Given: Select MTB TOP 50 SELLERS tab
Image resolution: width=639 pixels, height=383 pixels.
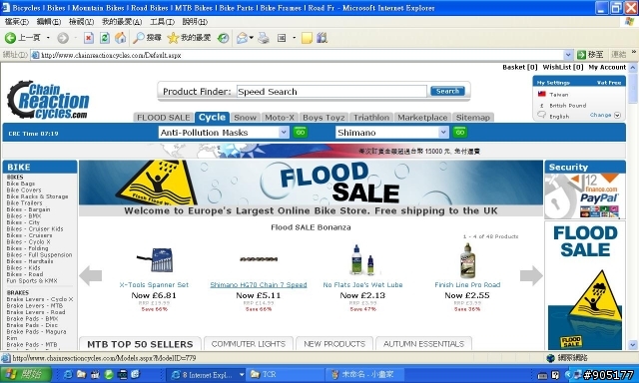Looking at the screenshot, I should (x=140, y=344).
